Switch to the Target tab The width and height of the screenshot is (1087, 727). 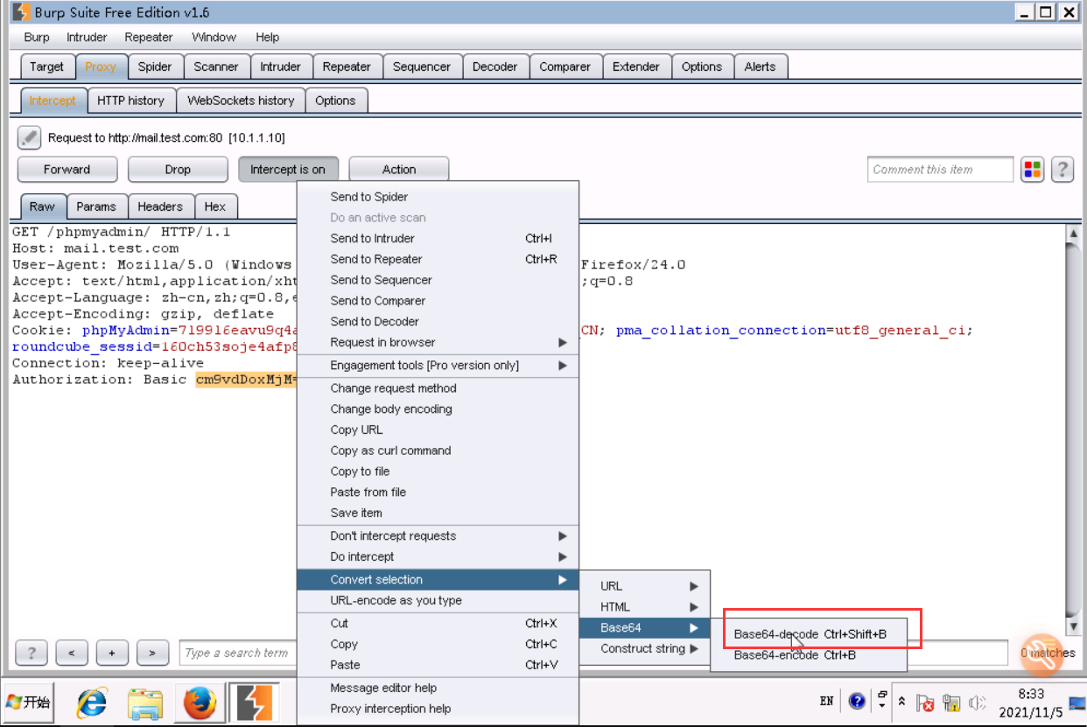[x=46, y=66]
